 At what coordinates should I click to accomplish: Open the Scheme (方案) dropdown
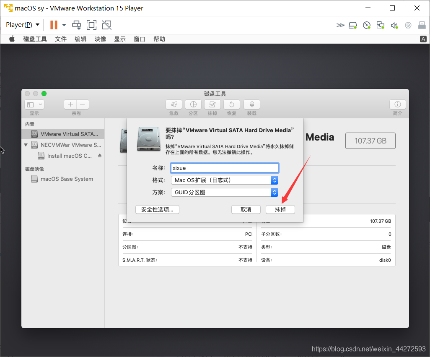click(x=224, y=193)
